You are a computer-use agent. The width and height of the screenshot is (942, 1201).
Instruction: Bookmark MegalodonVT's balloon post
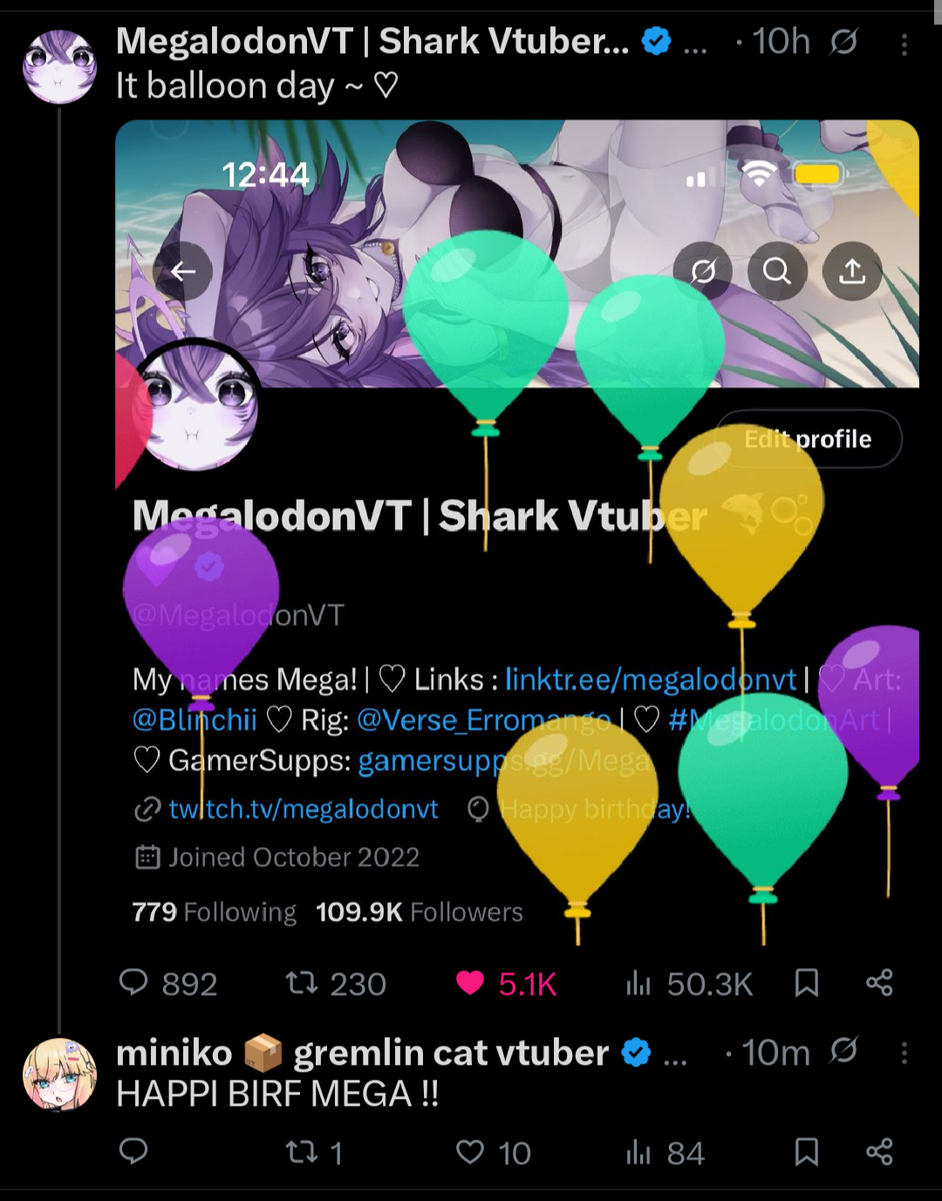pyautogui.click(x=807, y=983)
